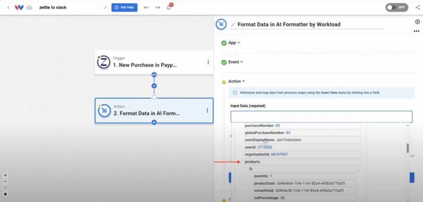Click the info icon in the hint banner
Image resolution: width=423 pixels, height=202 pixels.
pos(235,93)
